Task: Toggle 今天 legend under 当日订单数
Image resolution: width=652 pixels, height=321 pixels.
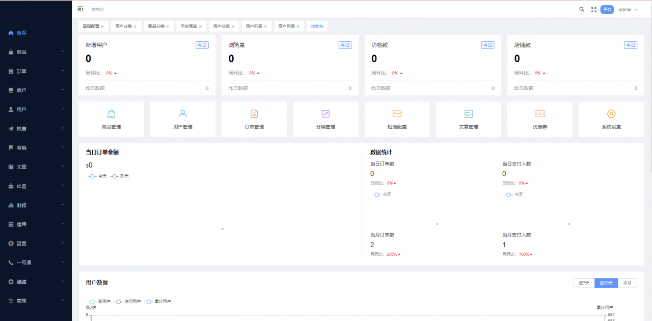Action: tap(382, 195)
